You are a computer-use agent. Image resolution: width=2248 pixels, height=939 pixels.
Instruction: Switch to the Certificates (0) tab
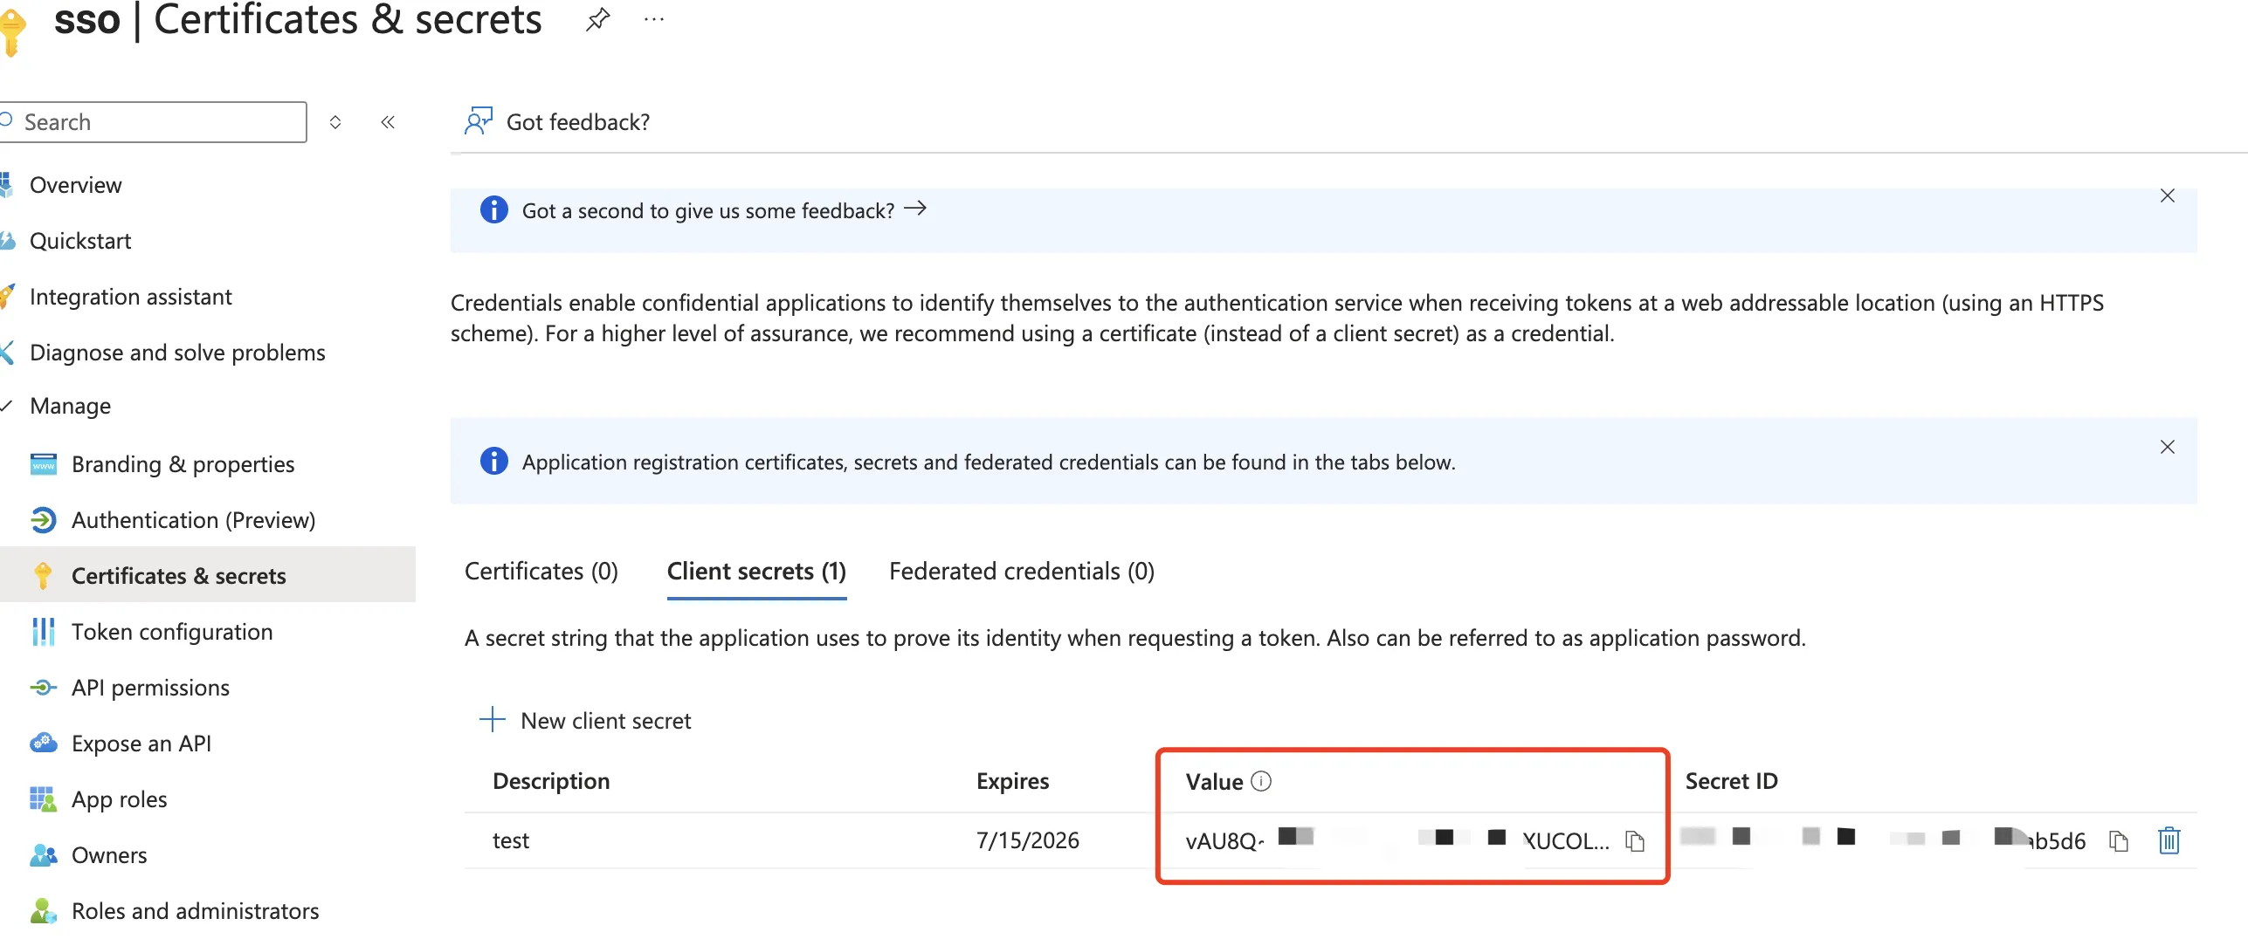point(541,572)
